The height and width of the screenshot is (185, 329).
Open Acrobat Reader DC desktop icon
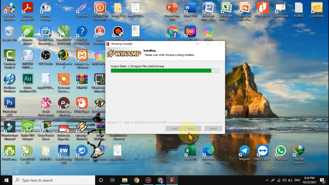click(28, 12)
